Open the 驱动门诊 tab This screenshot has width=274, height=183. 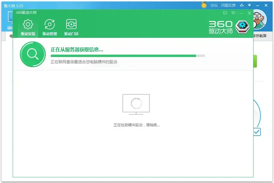click(71, 28)
